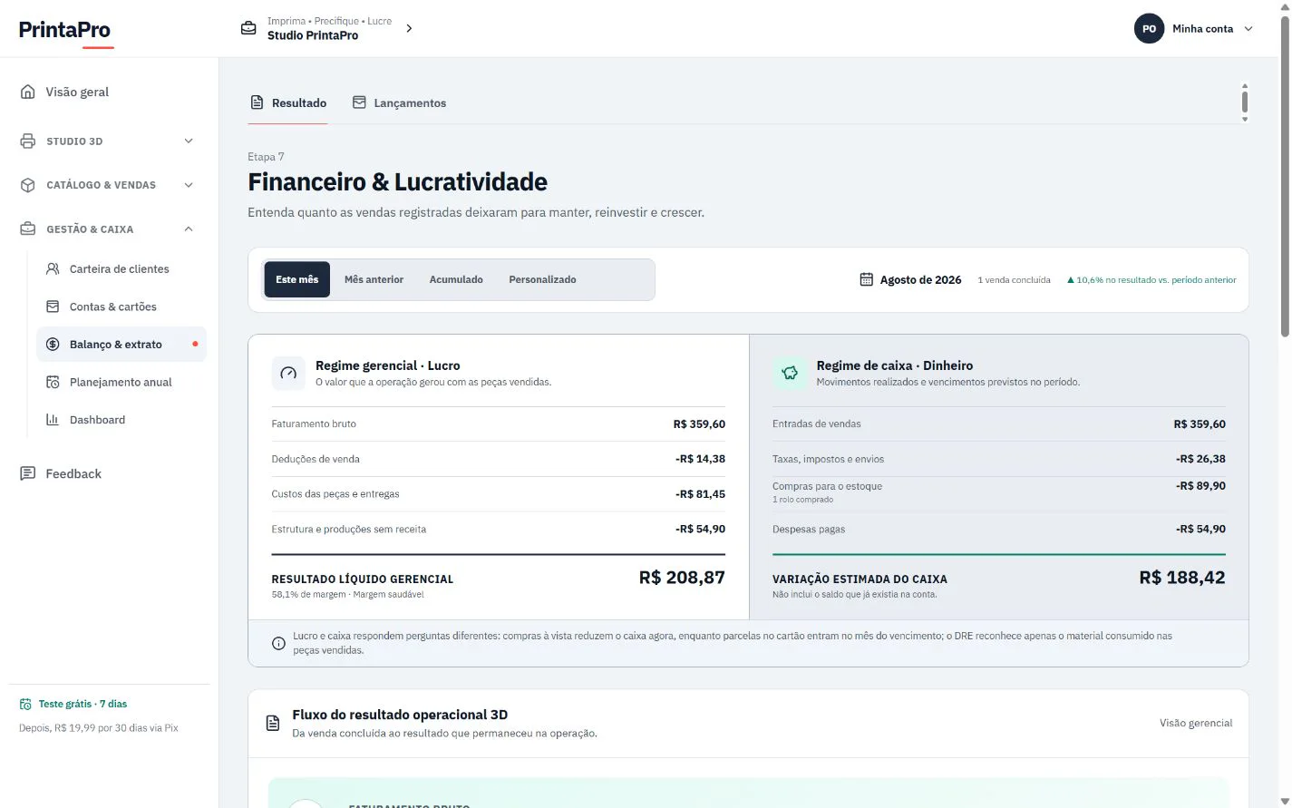Click the document icon beside Fluxo do resultado
Image resolution: width=1292 pixels, height=808 pixels.
click(273, 723)
